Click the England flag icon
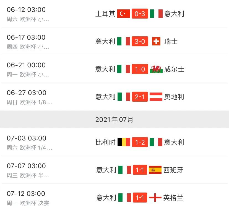Viewport: 229px width, 210px height. 155,198
